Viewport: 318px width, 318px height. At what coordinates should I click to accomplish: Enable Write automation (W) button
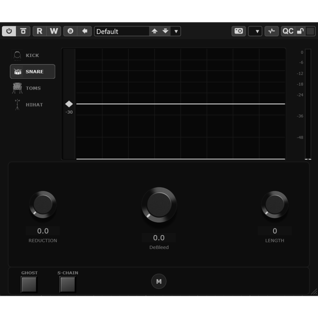[54, 31]
